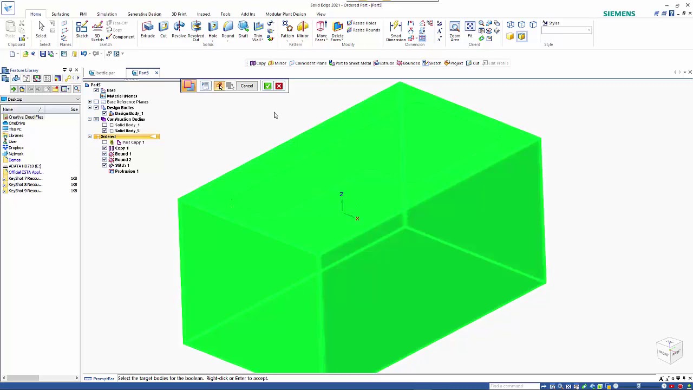Screen dimensions: 693x390
Task: Click Part to Sheet Metal button
Action: pyautogui.click(x=350, y=63)
